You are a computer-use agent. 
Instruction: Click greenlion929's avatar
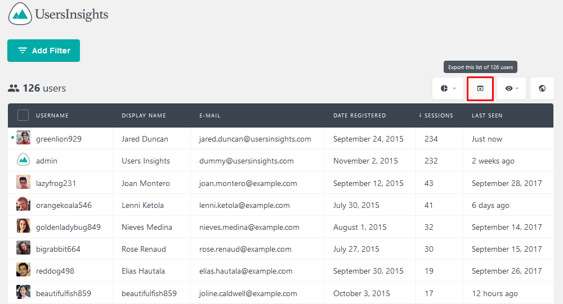pos(23,138)
